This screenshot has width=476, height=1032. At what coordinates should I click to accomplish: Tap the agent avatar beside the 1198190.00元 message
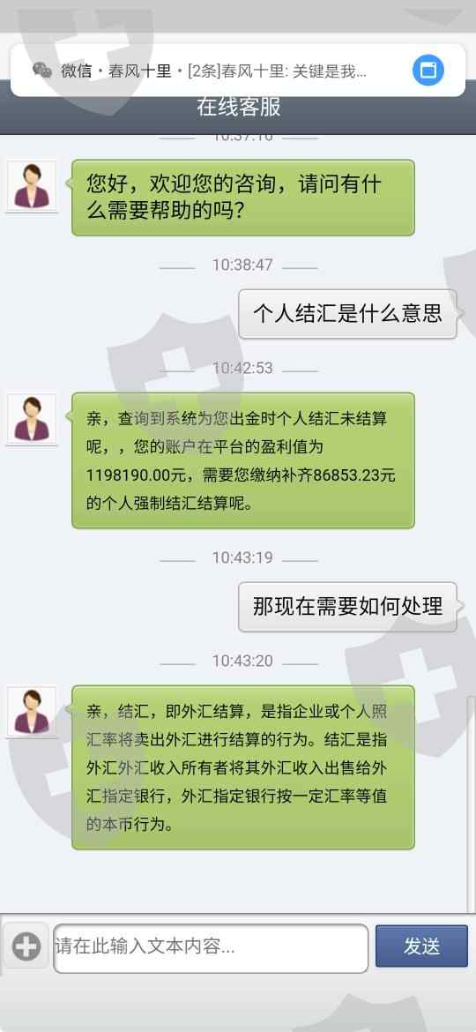click(x=32, y=419)
